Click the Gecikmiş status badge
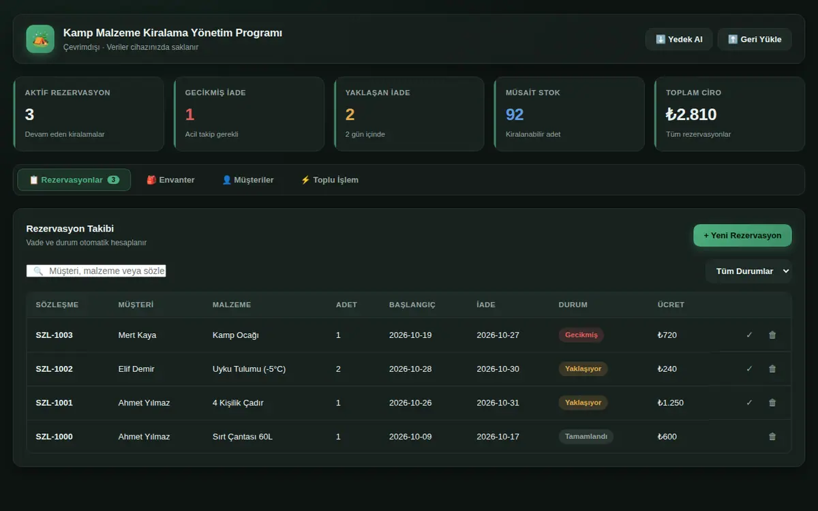 [x=581, y=335]
